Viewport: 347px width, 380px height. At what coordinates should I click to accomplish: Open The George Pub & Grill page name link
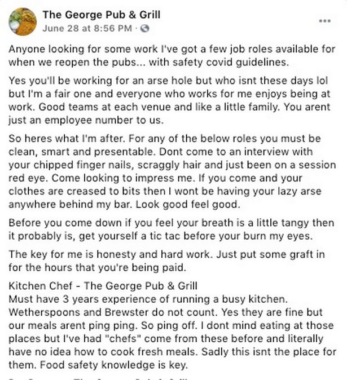click(x=102, y=15)
